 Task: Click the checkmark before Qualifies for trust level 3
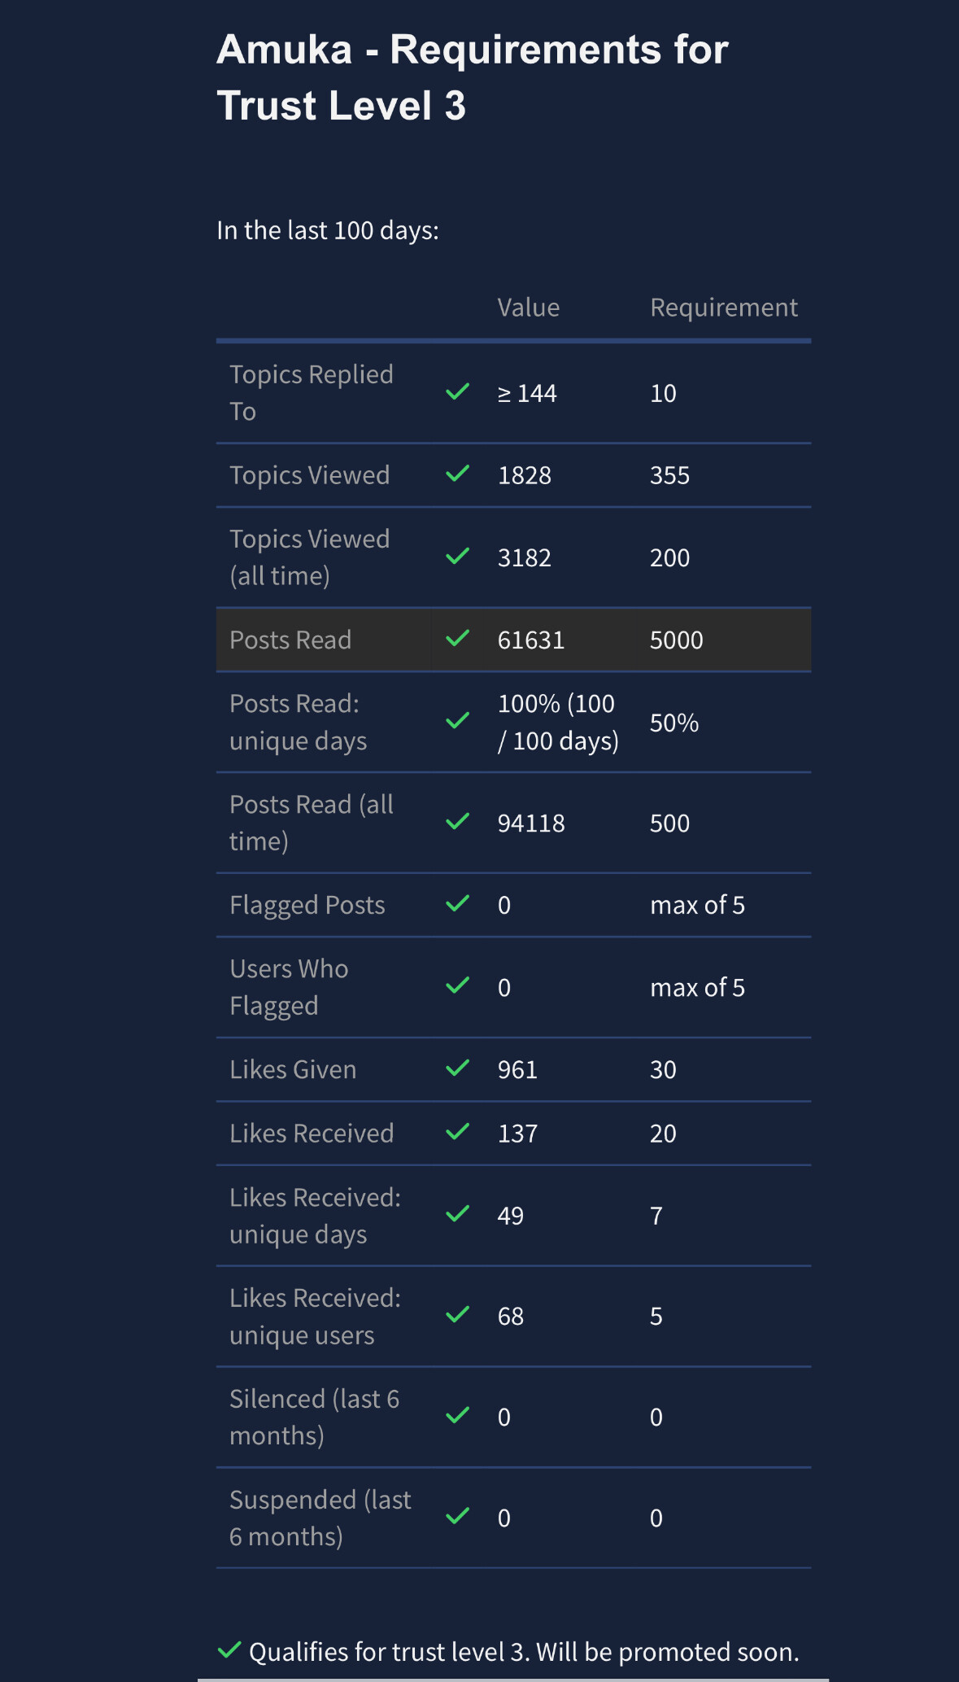pyautogui.click(x=229, y=1650)
